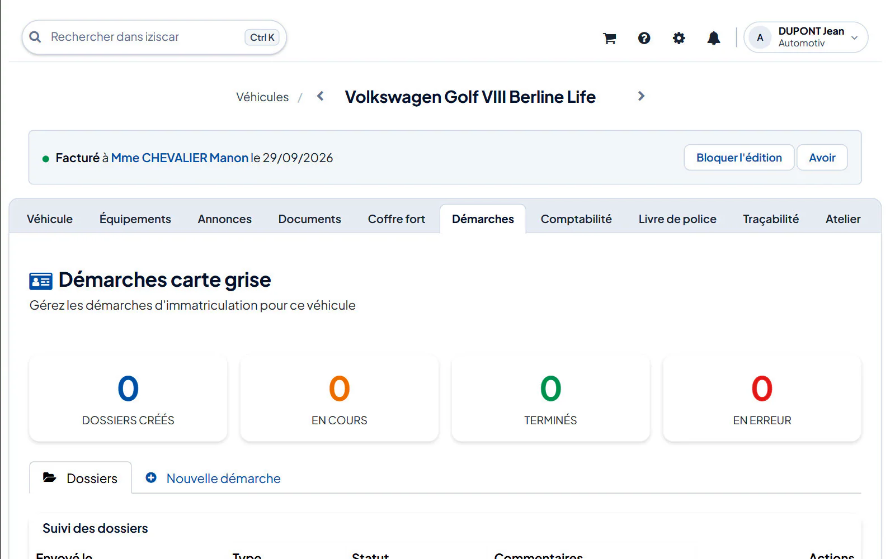Open the notifications bell

[713, 38]
